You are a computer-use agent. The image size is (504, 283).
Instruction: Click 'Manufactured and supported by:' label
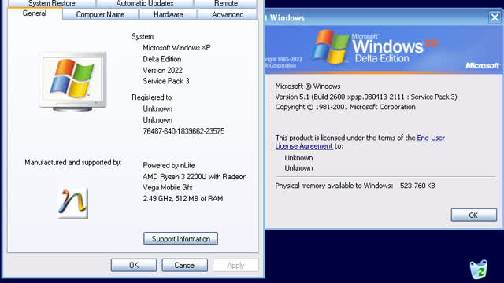pos(73,163)
